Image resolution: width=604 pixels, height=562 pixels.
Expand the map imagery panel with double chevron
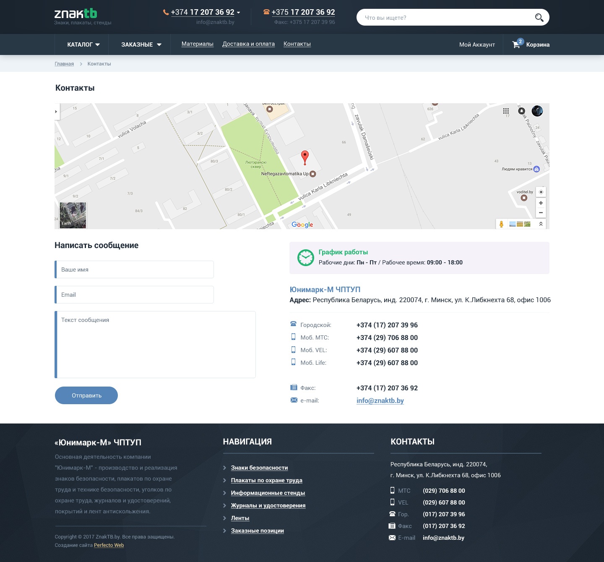point(541,224)
